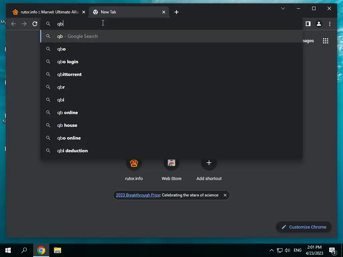Reload the page with the refresh icon
343x257 pixels.
[x=35, y=24]
